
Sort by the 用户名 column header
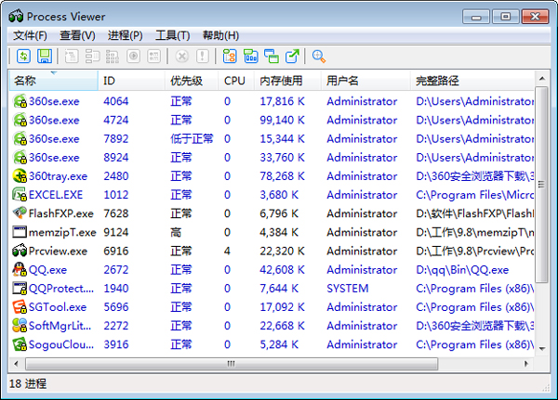coord(365,81)
